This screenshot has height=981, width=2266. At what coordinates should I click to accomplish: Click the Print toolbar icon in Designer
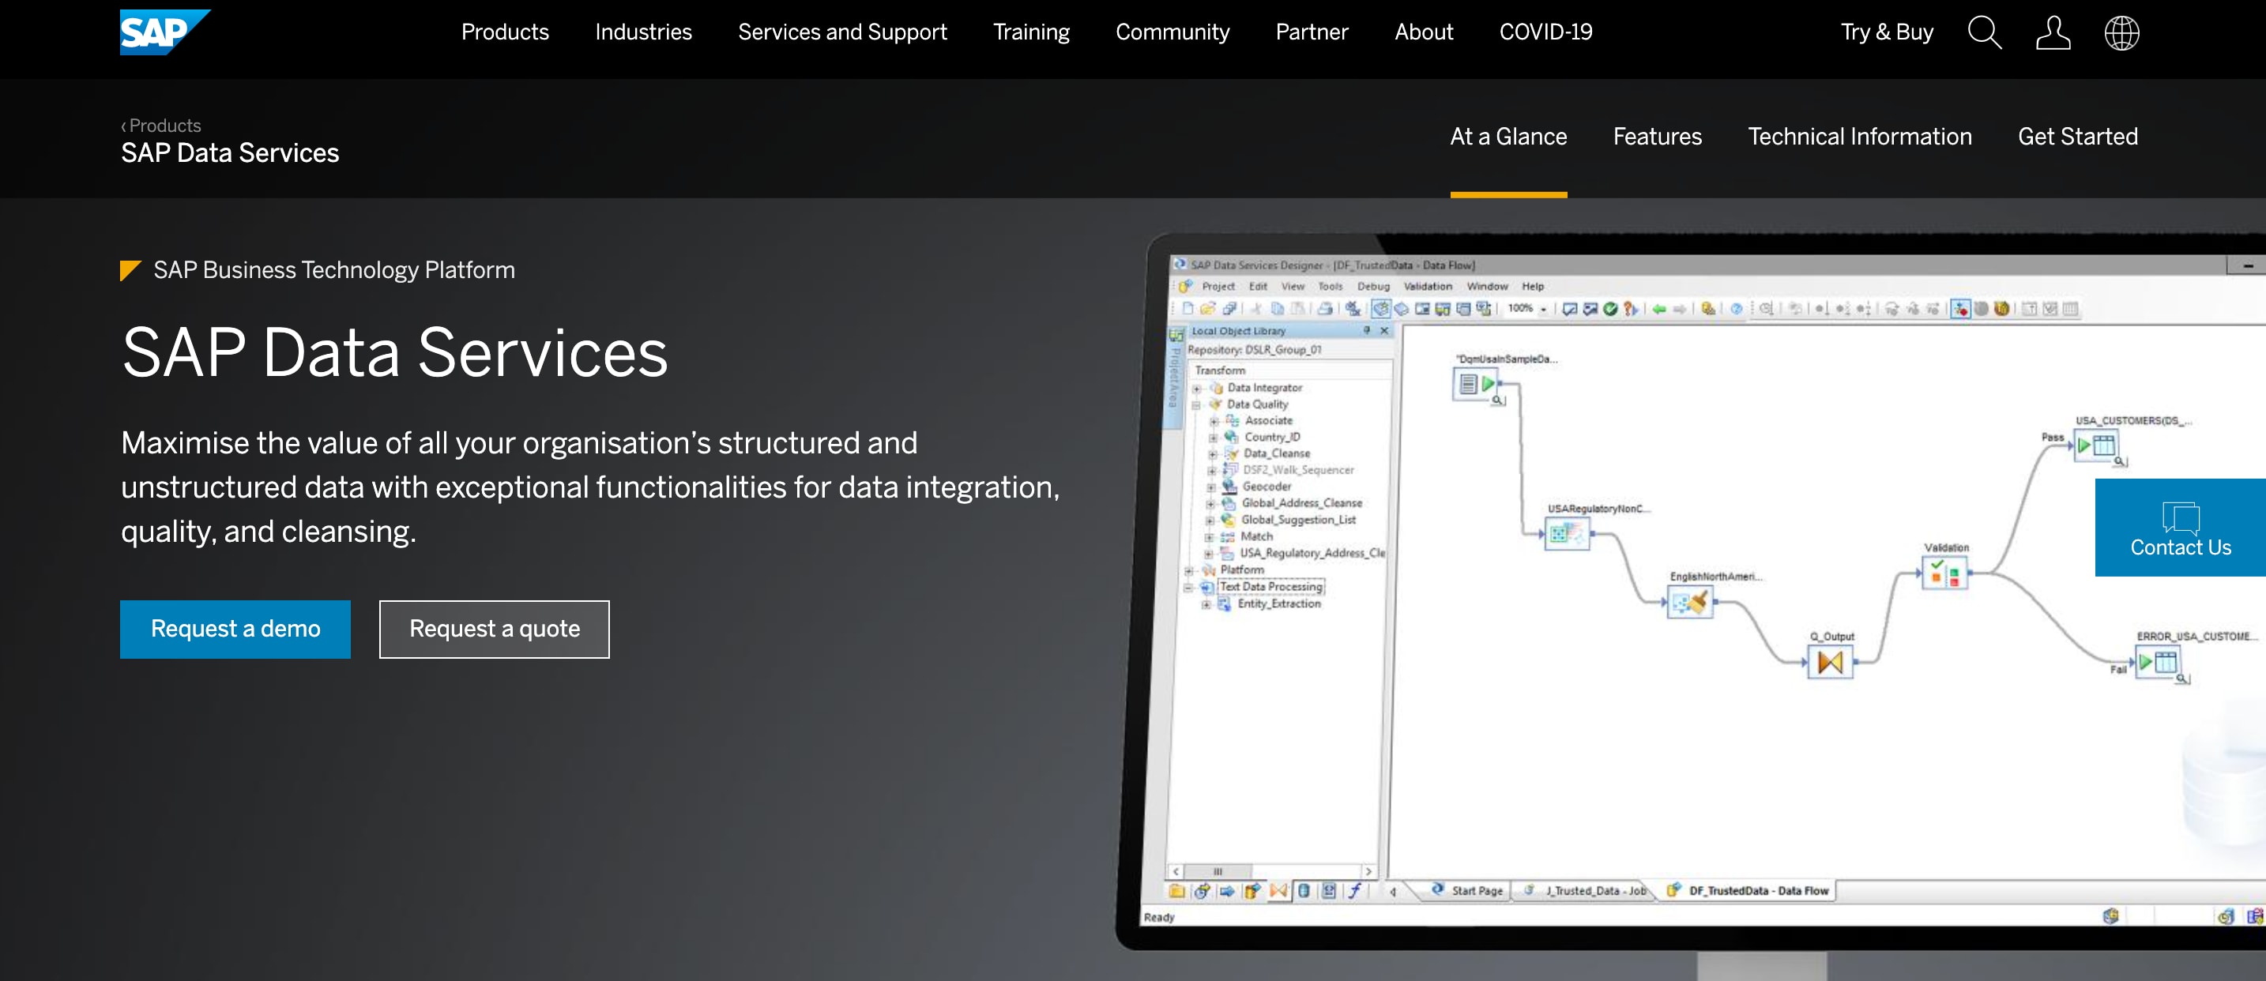[1325, 309]
